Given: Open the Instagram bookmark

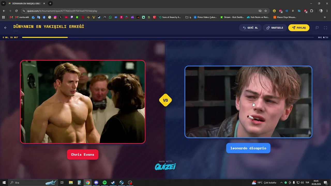Looking at the screenshot, I should point(55,17).
